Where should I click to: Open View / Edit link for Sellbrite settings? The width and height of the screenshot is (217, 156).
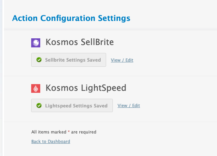click(122, 60)
